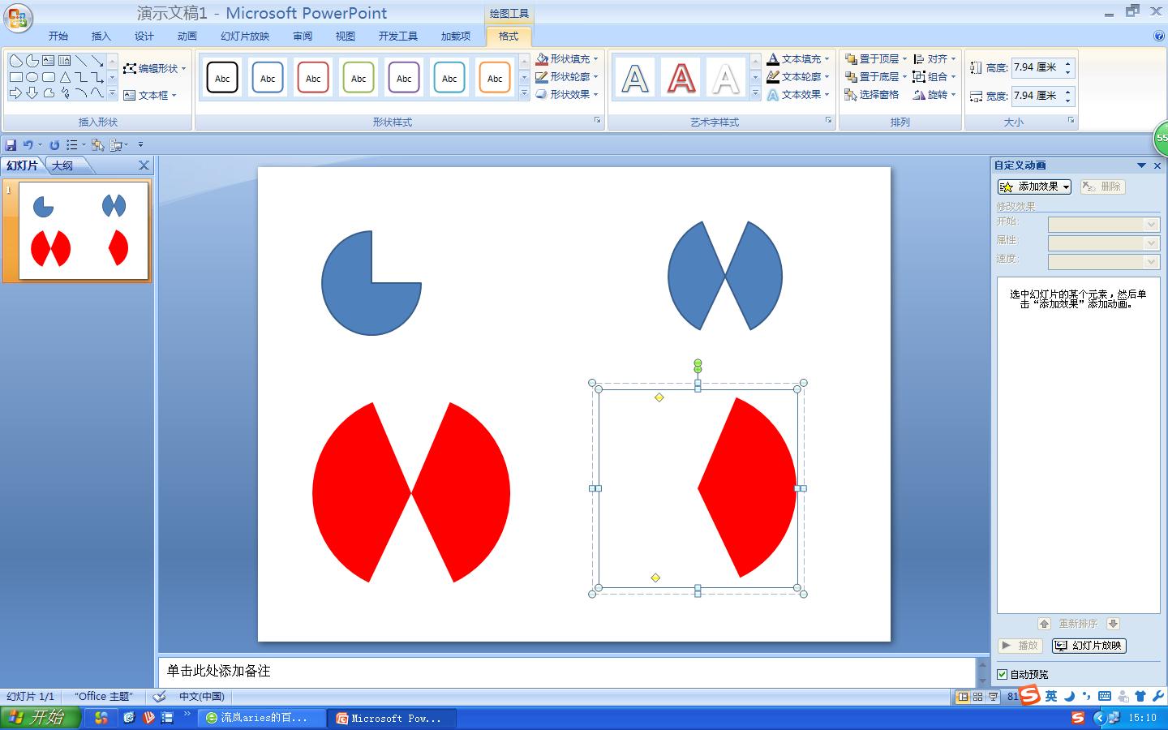Click the bullets list icon in quick toolbar
Viewport: 1168px width, 730px height.
(72, 144)
